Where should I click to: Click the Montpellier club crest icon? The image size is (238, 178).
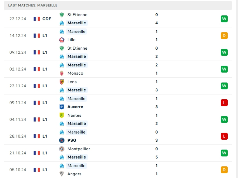(x=62, y=149)
